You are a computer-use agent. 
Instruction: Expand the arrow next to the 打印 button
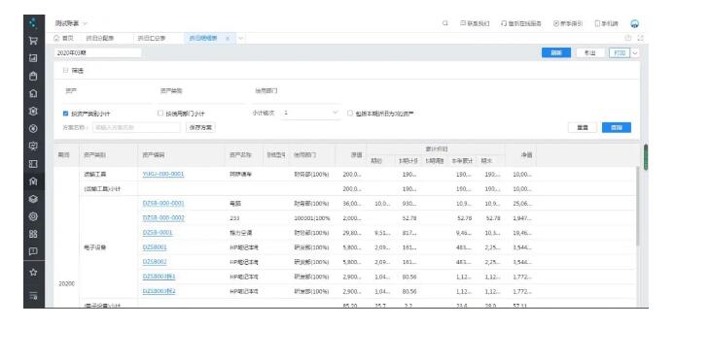(x=635, y=52)
